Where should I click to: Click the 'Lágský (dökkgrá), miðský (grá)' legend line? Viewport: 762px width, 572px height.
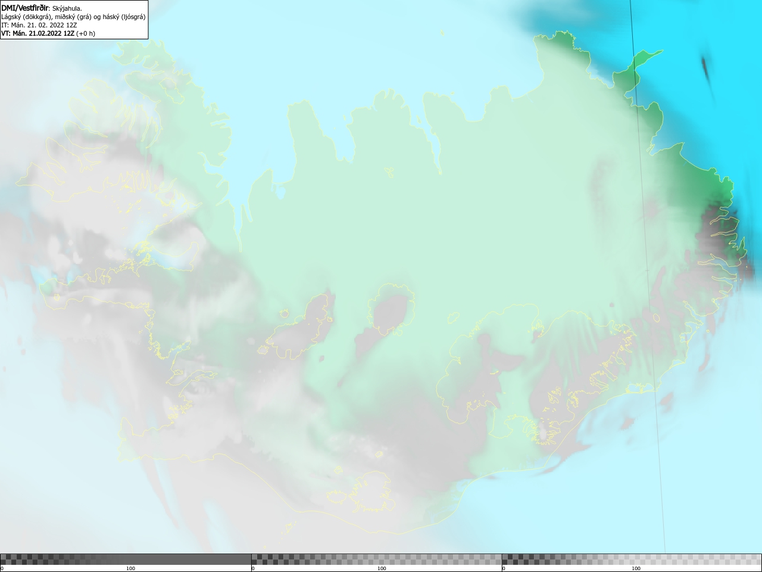(x=73, y=17)
